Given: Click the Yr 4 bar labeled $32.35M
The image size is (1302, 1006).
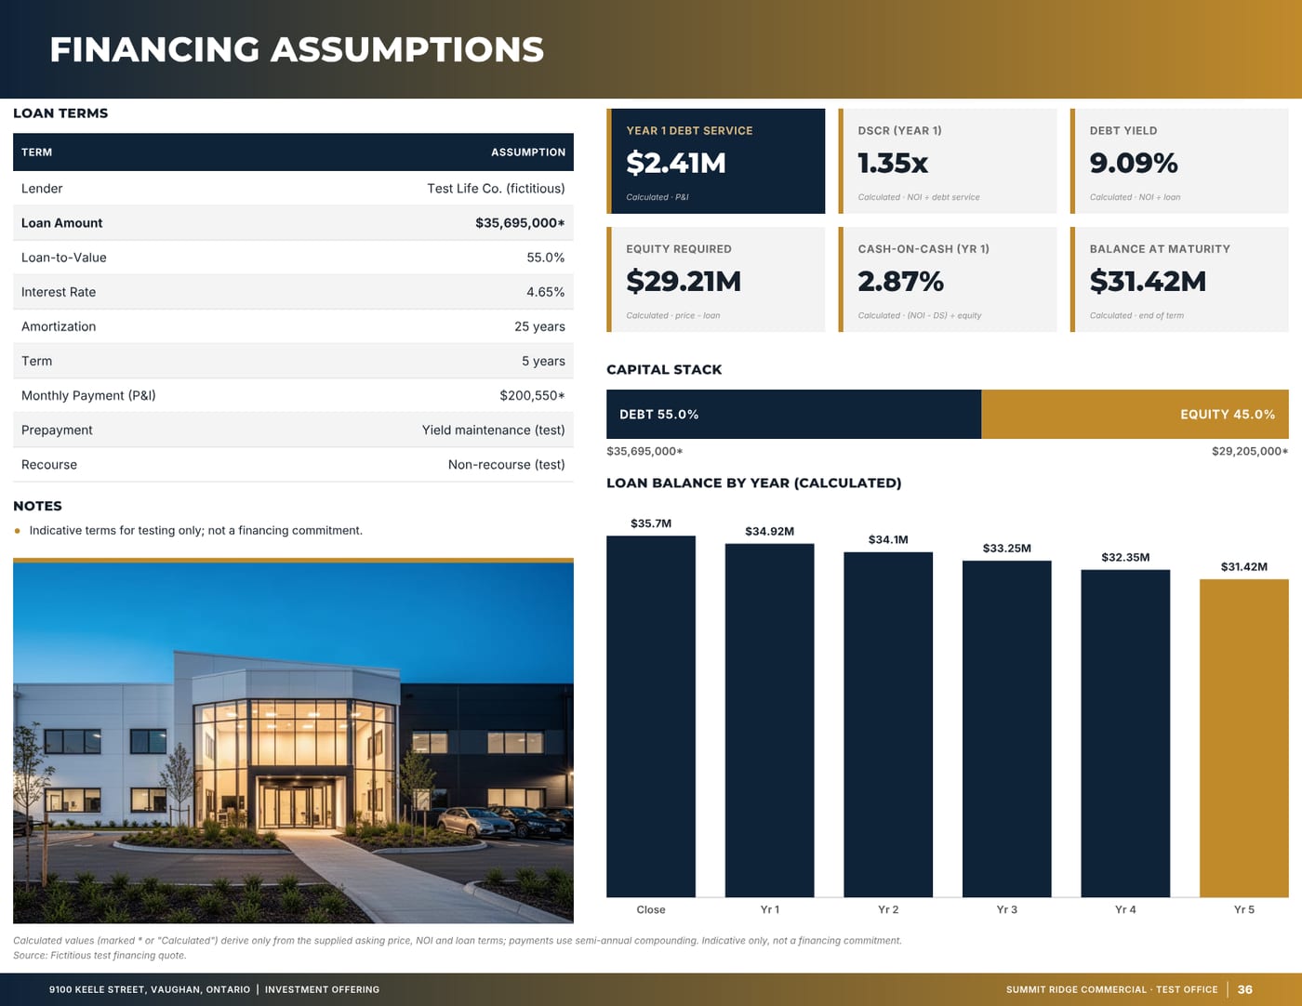Looking at the screenshot, I should 1125,734.
